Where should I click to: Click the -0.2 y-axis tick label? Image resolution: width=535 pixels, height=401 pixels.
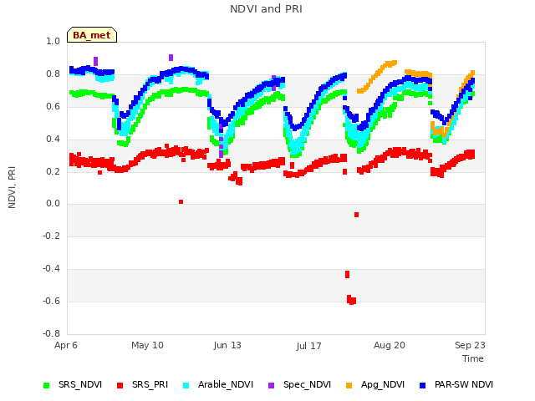(51, 236)
